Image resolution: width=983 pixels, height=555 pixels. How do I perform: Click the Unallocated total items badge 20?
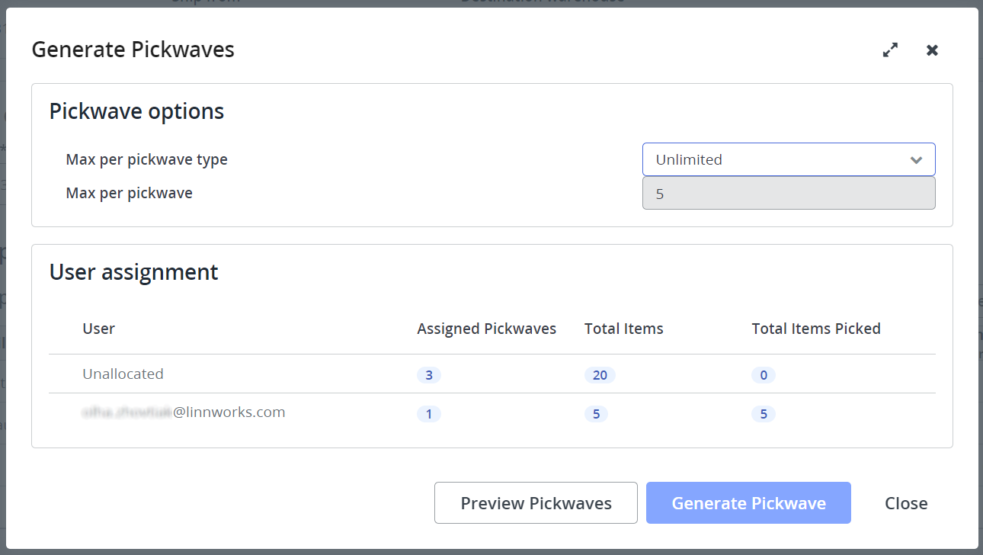(600, 375)
